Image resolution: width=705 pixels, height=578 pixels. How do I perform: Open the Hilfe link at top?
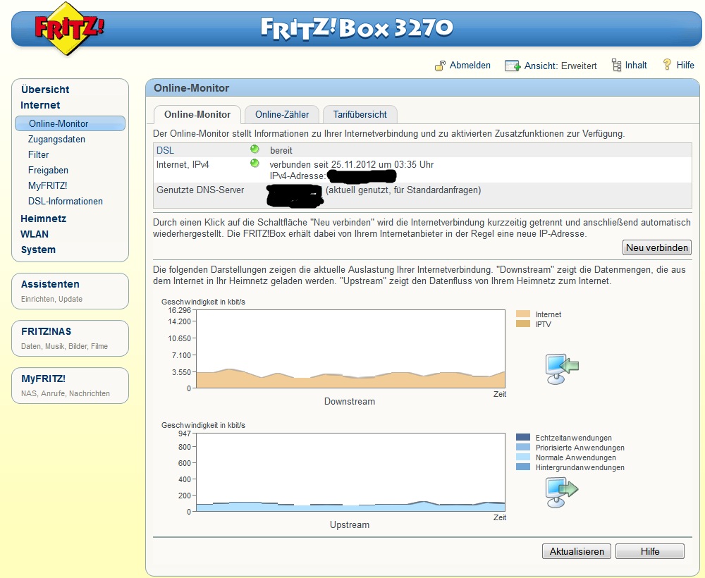[685, 66]
